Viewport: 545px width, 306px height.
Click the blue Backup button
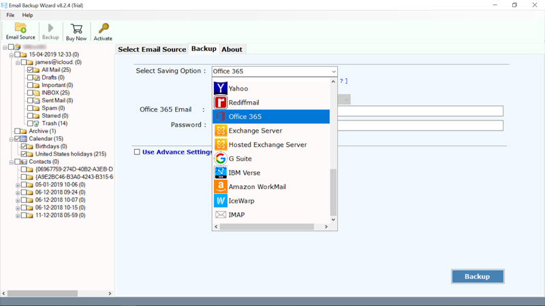click(478, 277)
